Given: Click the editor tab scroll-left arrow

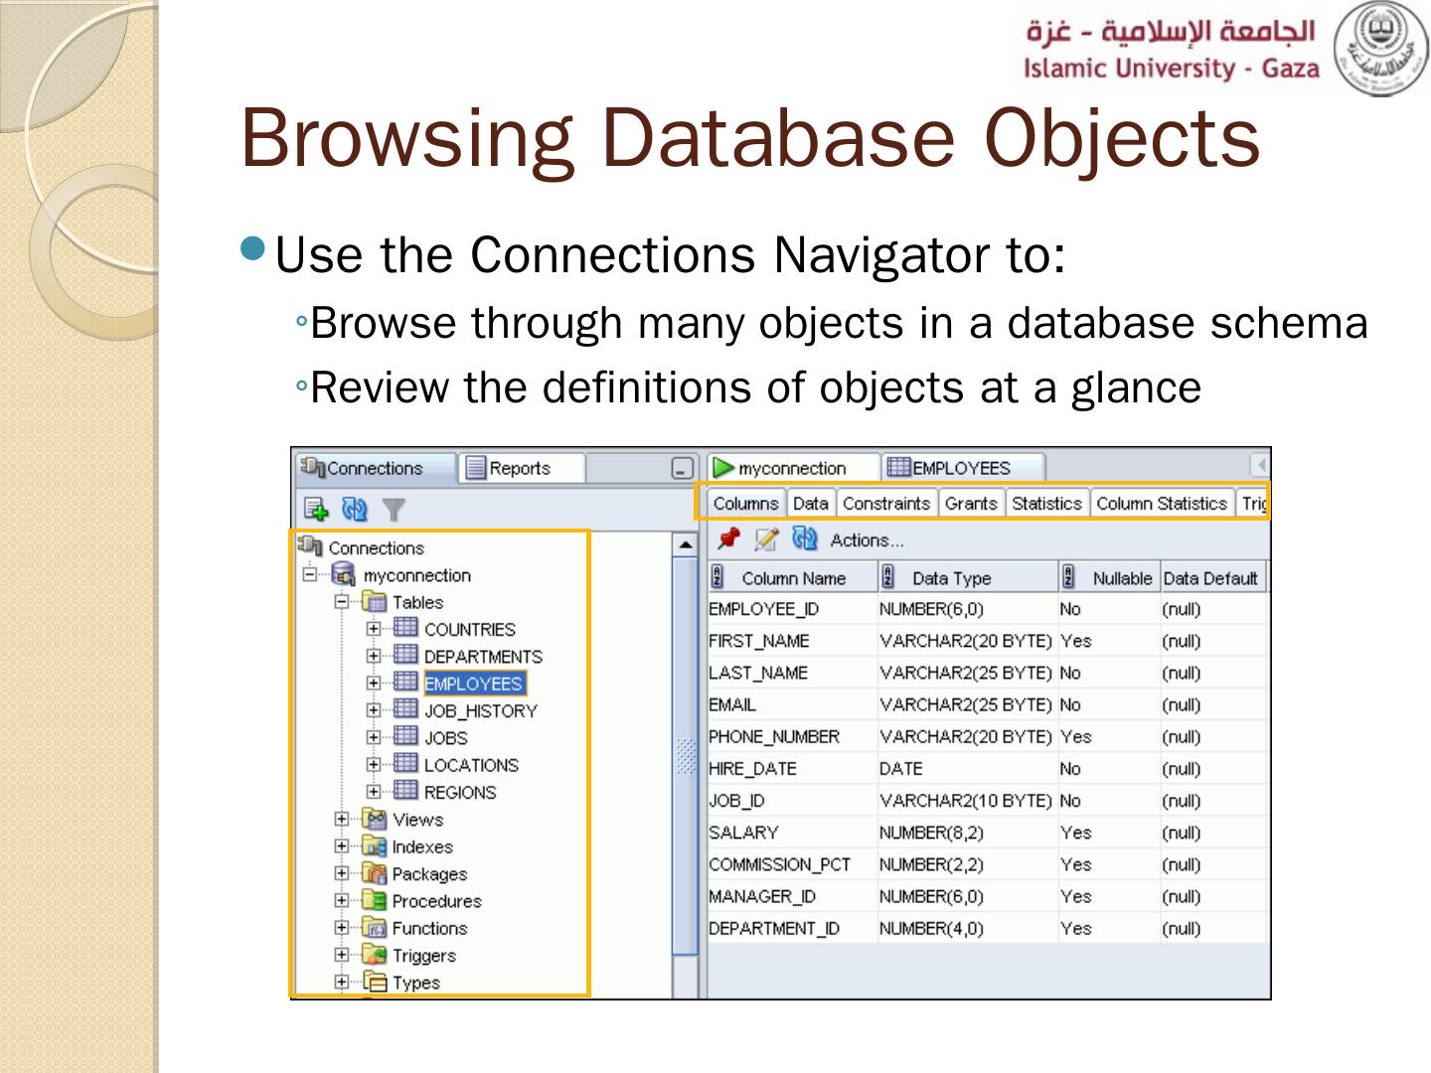Looking at the screenshot, I should tap(1260, 465).
